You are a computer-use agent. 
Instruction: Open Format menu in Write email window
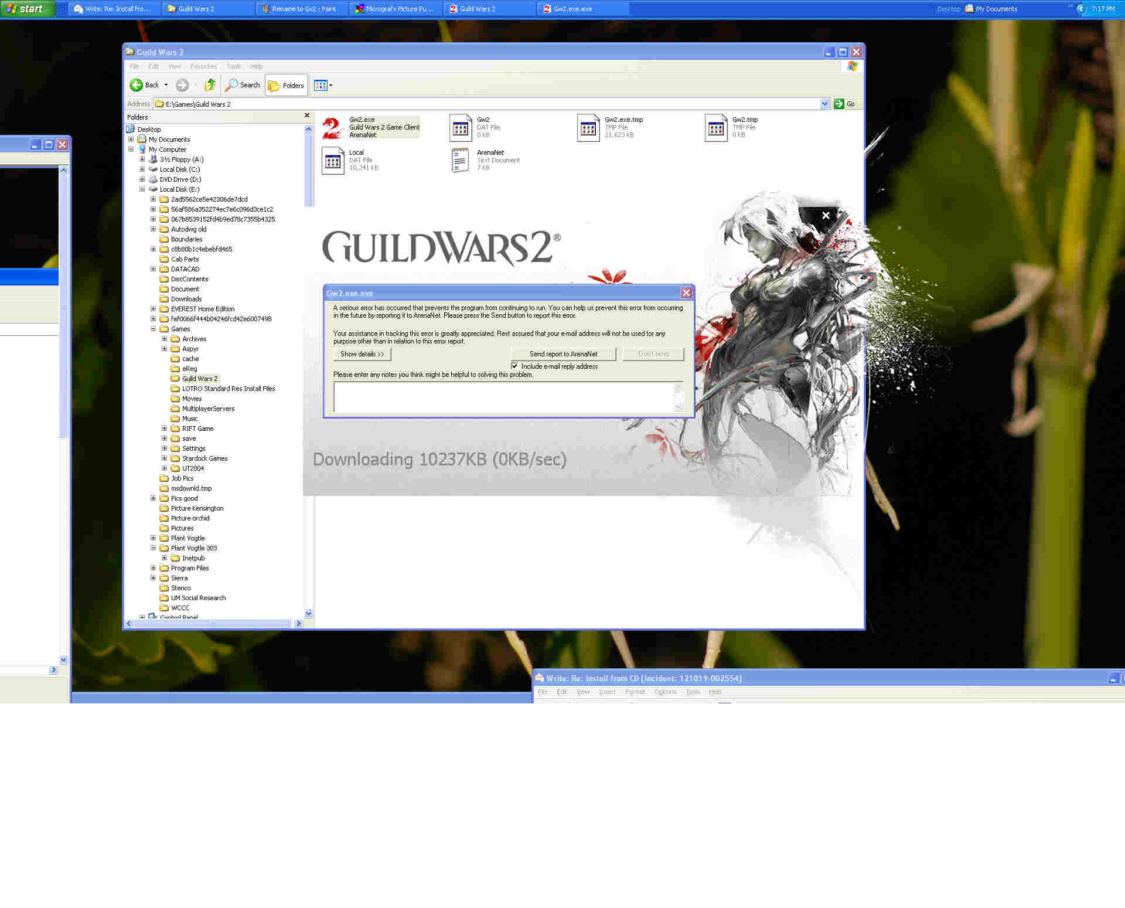coord(635,692)
